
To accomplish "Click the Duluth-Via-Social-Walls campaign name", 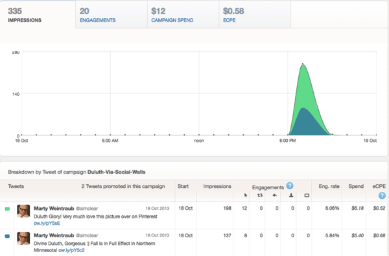I will coord(116,172).
